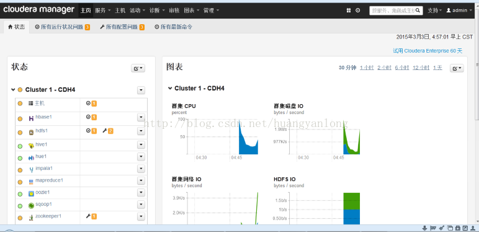Click the hbase1 service icon
Screen dimensions: 479x233
(31, 118)
